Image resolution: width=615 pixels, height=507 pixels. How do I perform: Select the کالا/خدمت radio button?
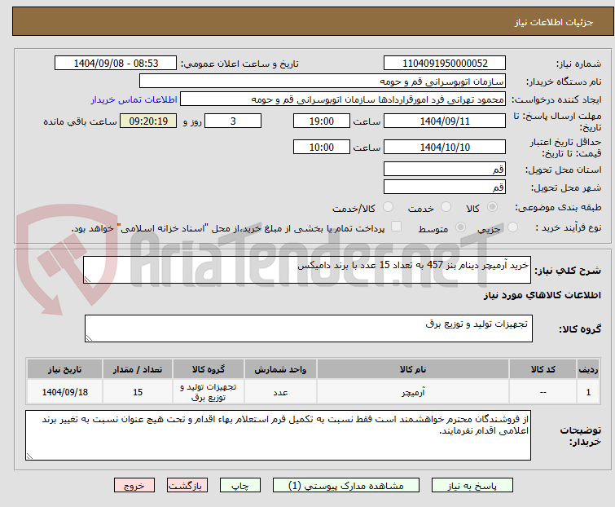pos(388,207)
